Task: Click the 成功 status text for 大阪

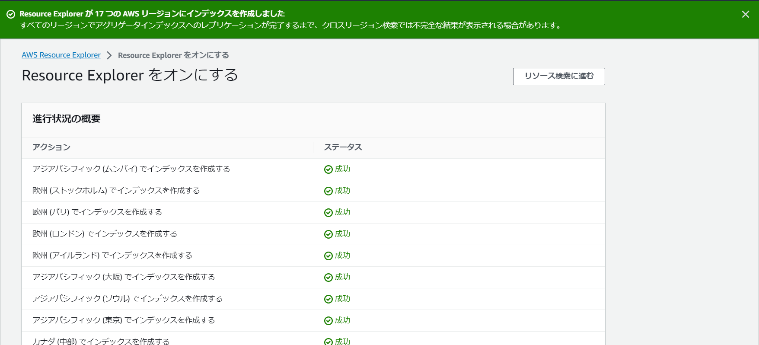Action: [x=343, y=277]
